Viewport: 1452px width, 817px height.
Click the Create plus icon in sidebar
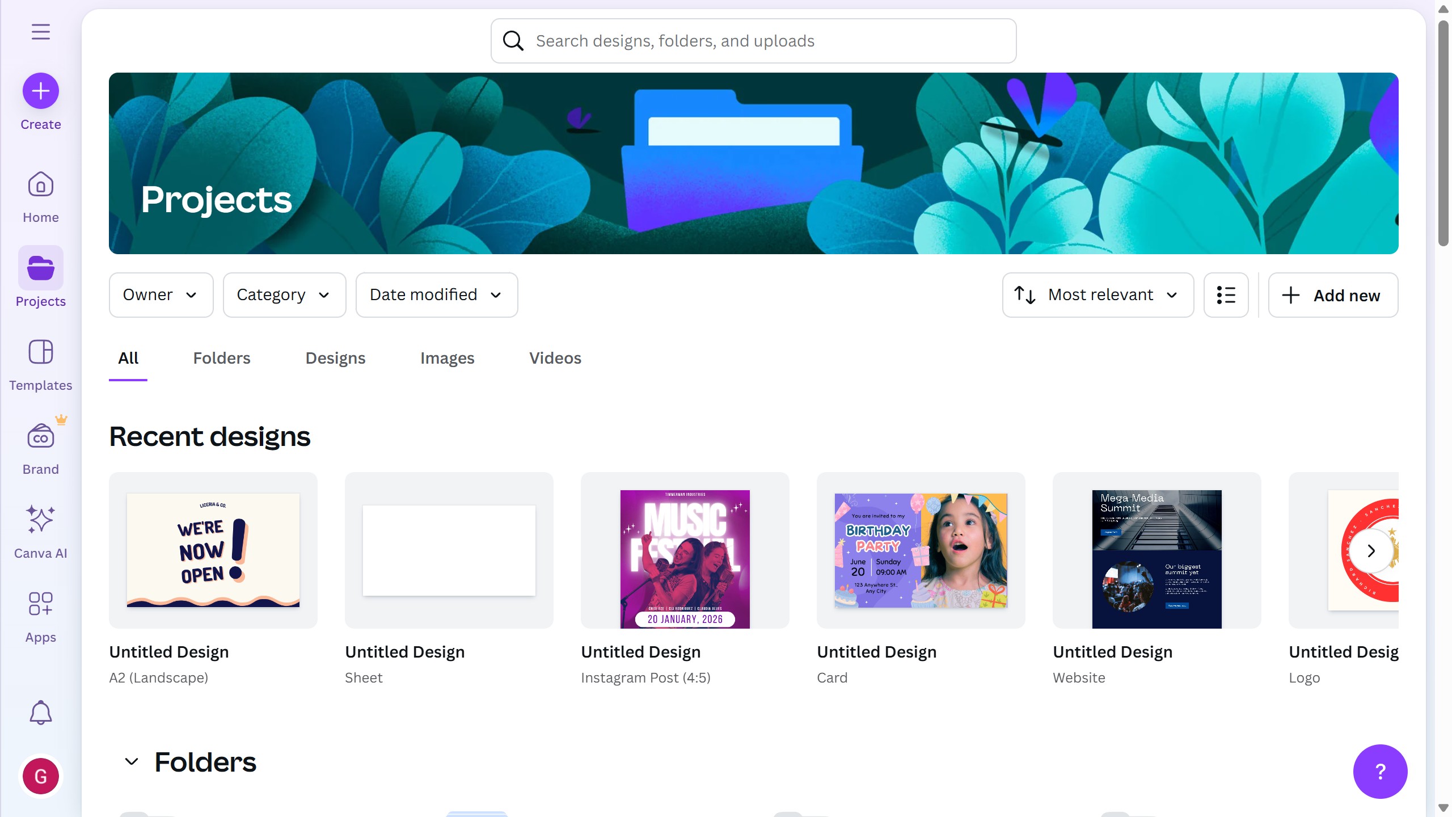[40, 90]
